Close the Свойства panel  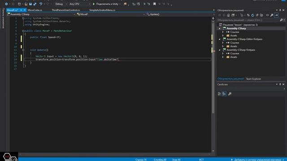(x=283, y=85)
